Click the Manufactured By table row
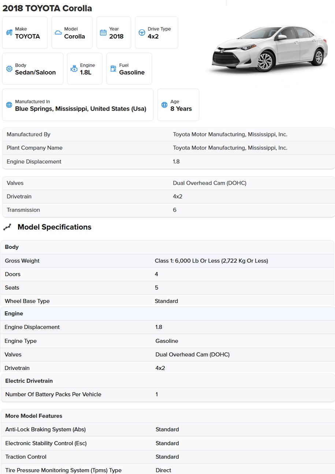 point(168,134)
